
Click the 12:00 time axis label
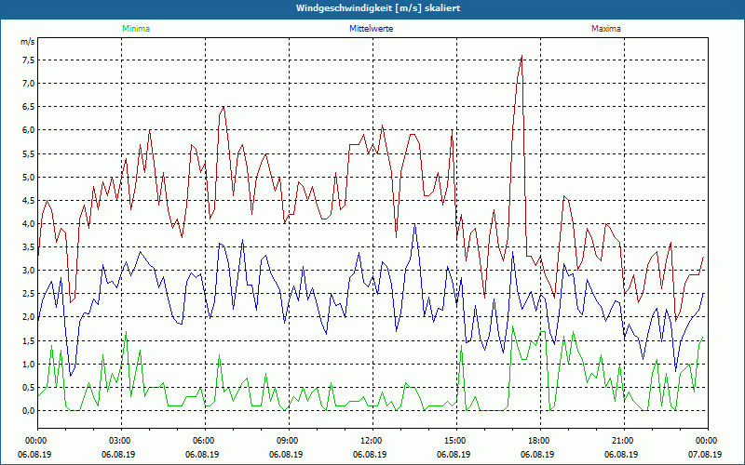pos(371,440)
